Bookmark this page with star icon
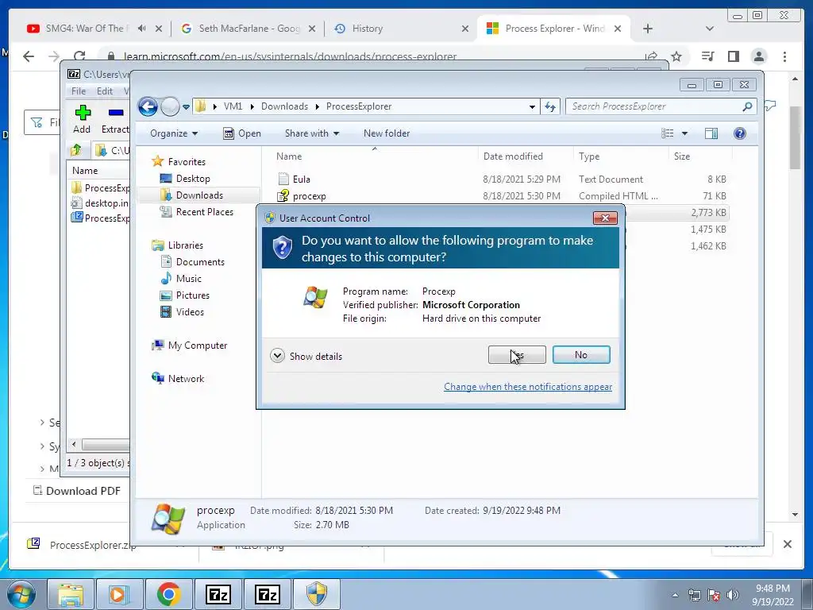The width and height of the screenshot is (813, 610). click(676, 56)
